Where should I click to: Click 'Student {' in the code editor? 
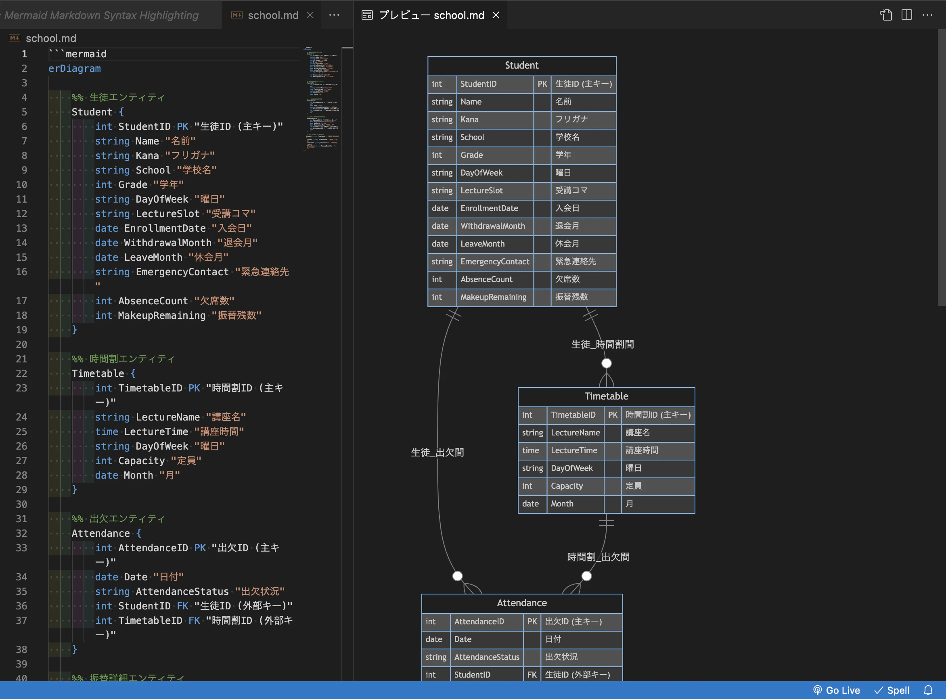[x=98, y=112]
